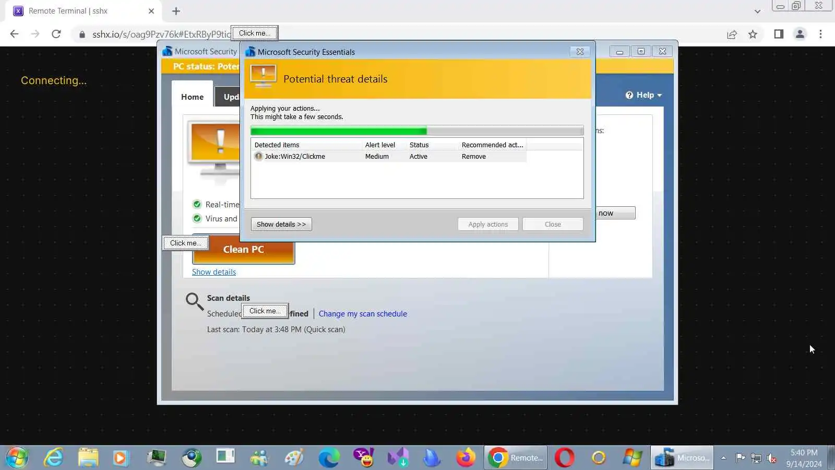835x470 pixels.
Task: Click the 'Last scan: Today at 3:48 PM' text
Action: (x=276, y=330)
